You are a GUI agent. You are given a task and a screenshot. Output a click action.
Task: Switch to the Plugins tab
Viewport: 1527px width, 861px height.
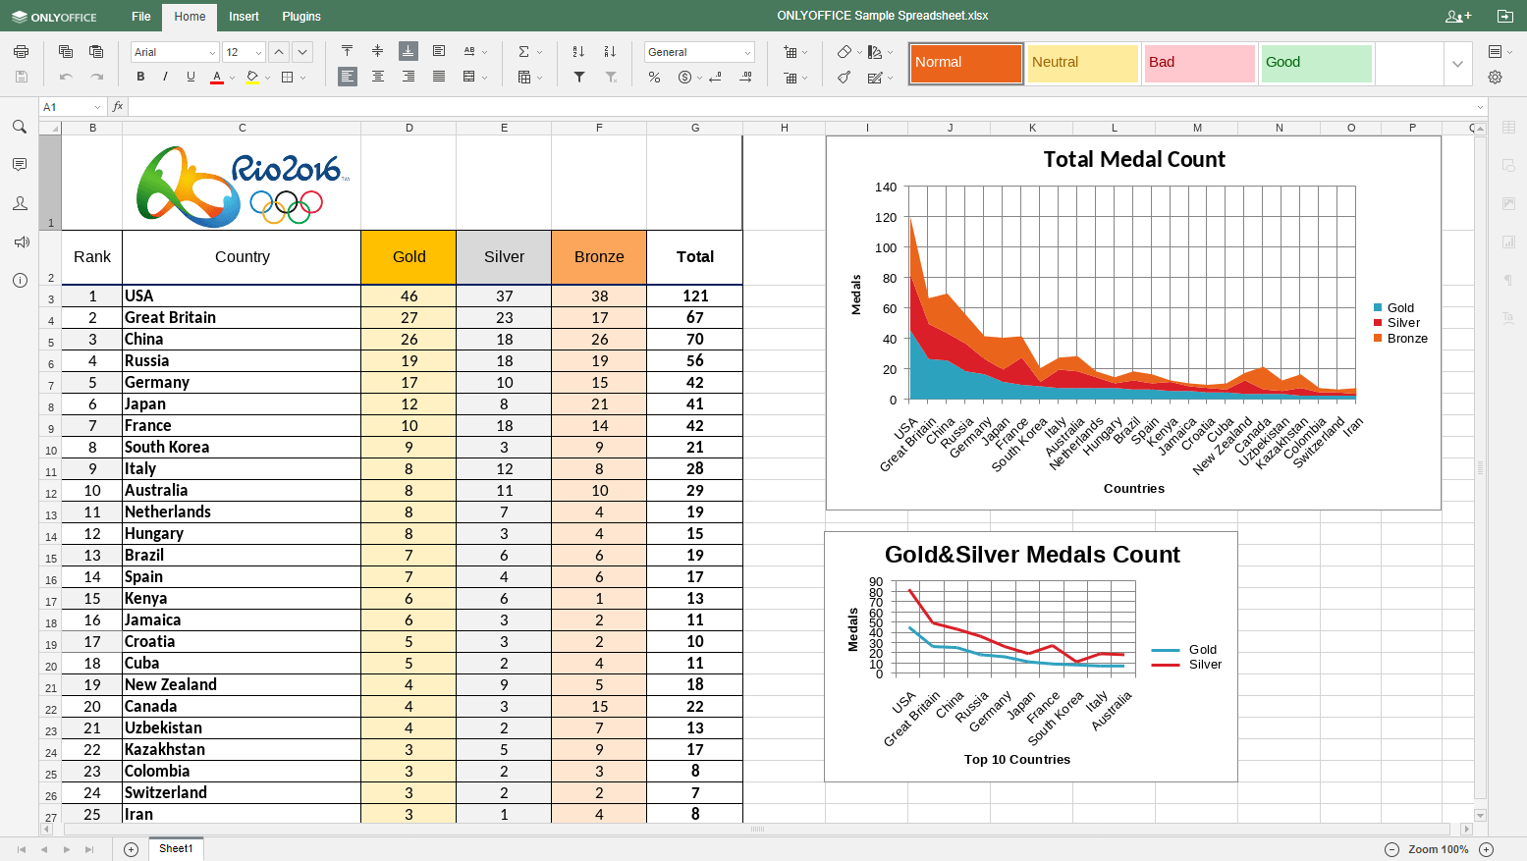tap(301, 17)
